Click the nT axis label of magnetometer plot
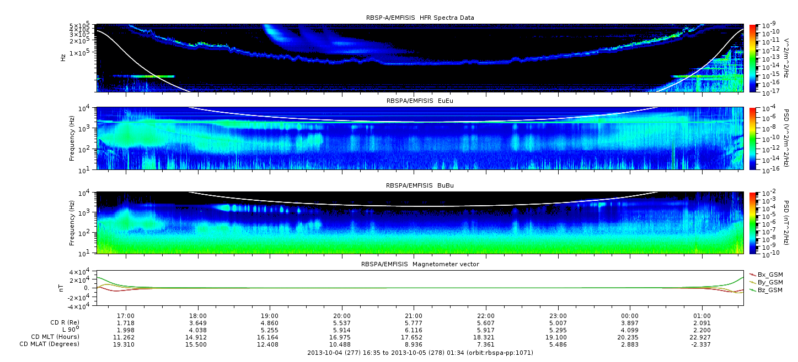 (x=63, y=288)
